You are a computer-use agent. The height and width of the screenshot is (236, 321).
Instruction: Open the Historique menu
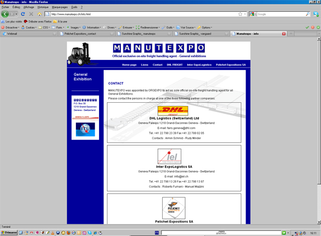(43, 7)
